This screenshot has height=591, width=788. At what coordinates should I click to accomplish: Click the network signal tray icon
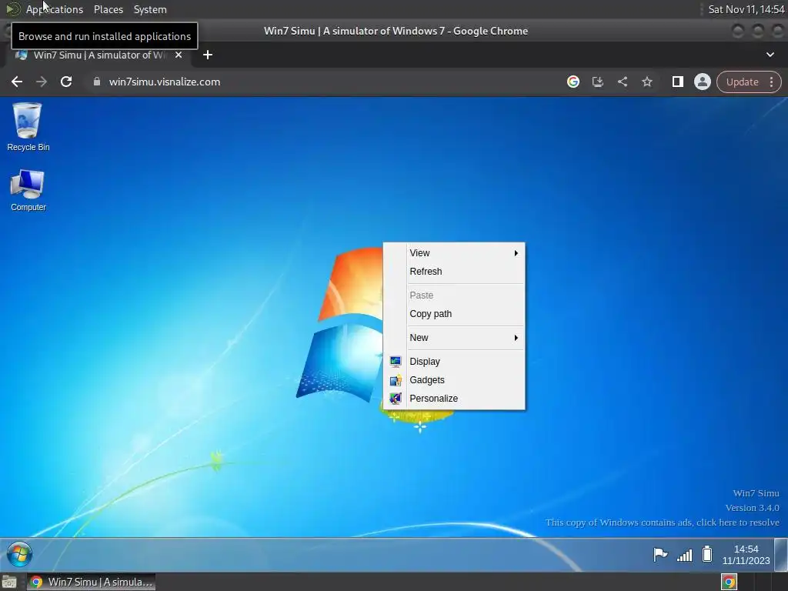pyautogui.click(x=684, y=555)
